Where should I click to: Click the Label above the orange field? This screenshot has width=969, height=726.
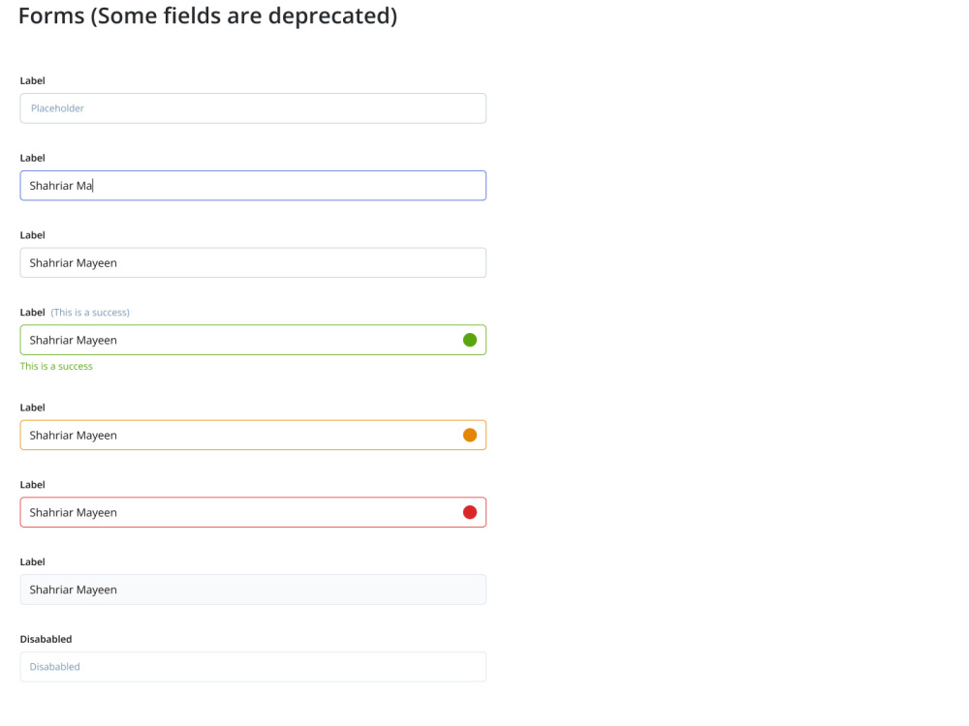click(x=32, y=408)
